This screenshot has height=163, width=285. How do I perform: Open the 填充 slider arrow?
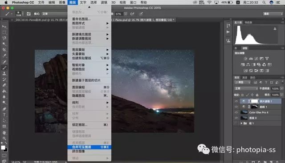[282, 95]
